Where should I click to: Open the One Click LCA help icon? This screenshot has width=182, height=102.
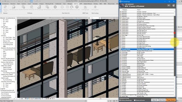coord(77,7)
